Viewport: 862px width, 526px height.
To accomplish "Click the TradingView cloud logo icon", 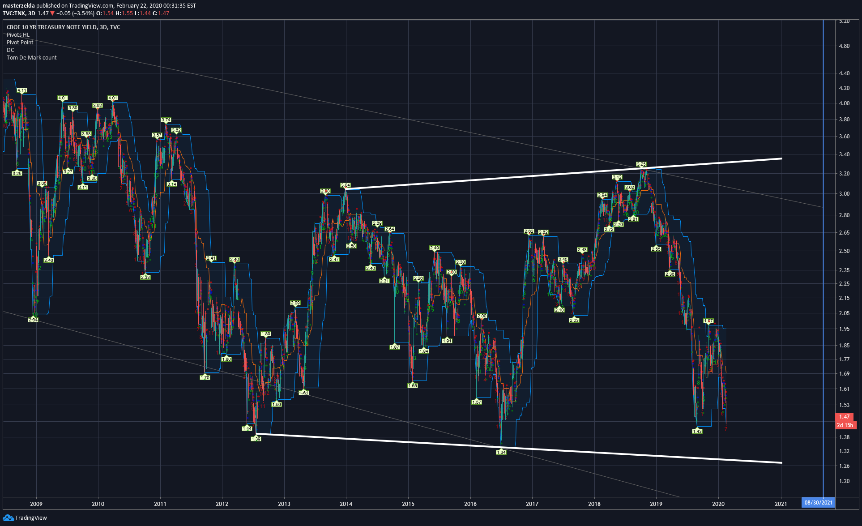I will click(x=8, y=517).
